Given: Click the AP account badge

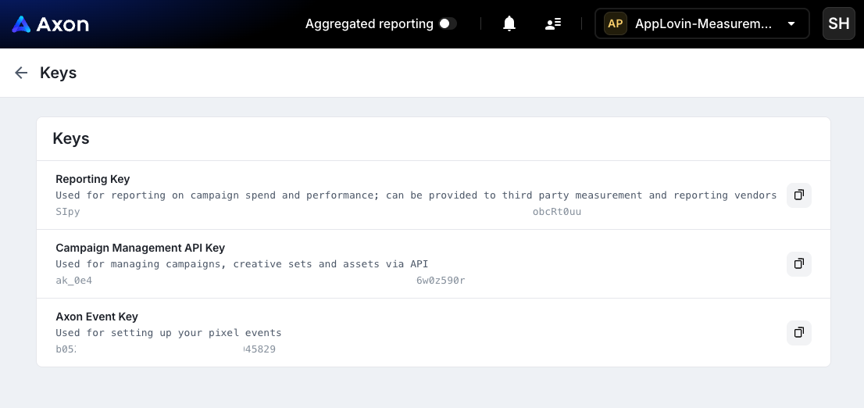Looking at the screenshot, I should 616,23.
